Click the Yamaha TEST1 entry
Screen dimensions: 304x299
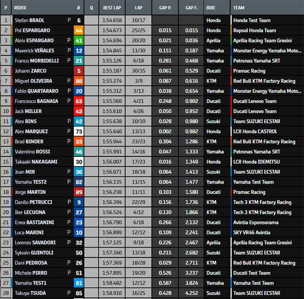coord(31,283)
